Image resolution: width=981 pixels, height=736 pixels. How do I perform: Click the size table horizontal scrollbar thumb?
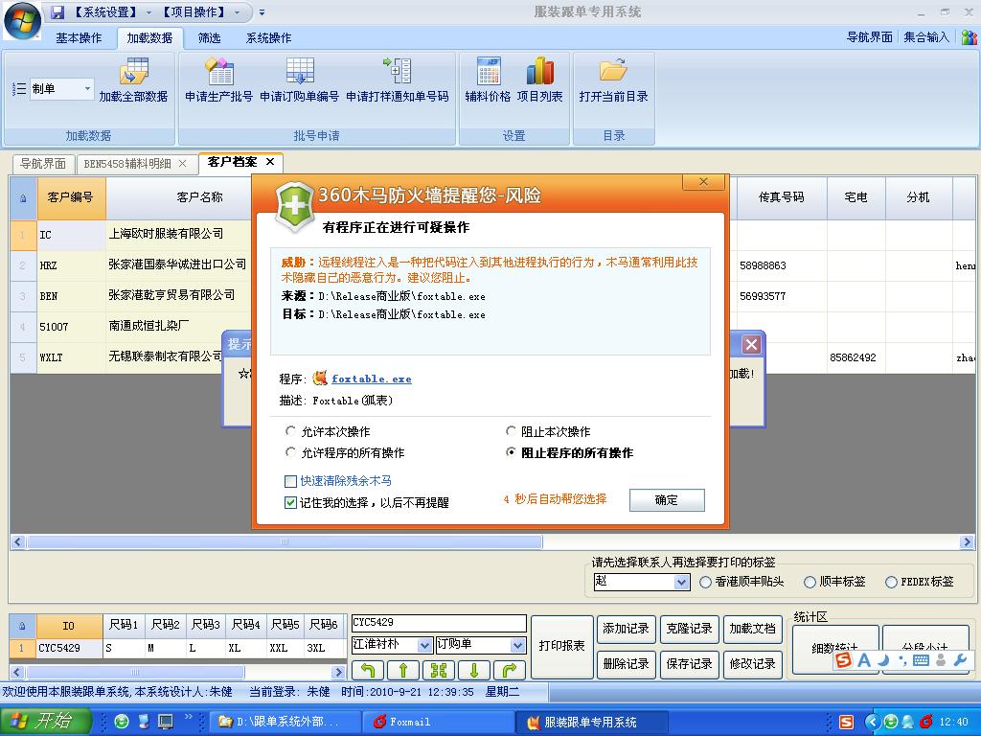pyautogui.click(x=134, y=672)
